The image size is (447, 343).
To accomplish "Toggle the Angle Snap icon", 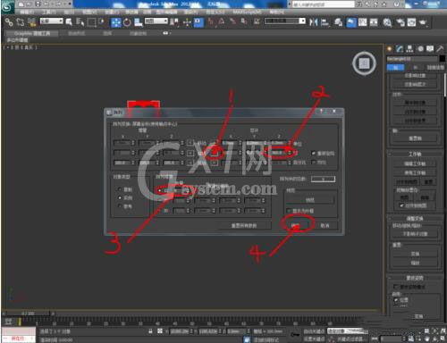I will (222, 21).
